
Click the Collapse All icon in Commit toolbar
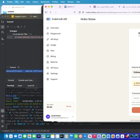pyautogui.click(x=25, y=27)
